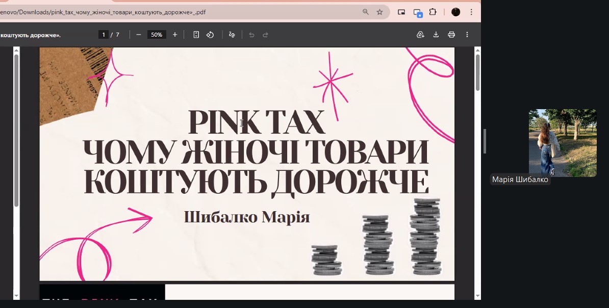This screenshot has height=308, width=609.
Task: Click the fit to page icon
Action: coord(196,35)
